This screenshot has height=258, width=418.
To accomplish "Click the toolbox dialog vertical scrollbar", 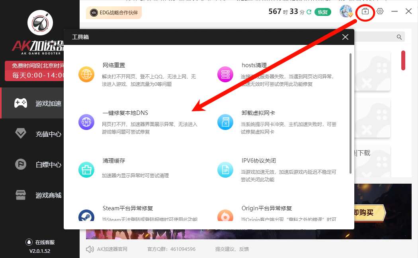I will point(350,113).
